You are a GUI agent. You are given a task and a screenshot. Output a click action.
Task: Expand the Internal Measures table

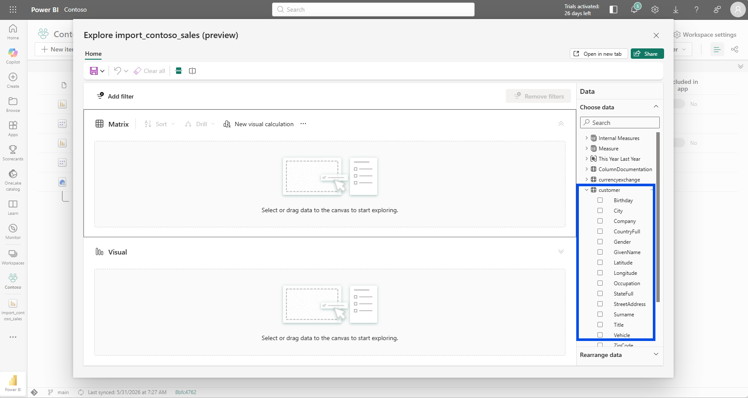point(587,138)
